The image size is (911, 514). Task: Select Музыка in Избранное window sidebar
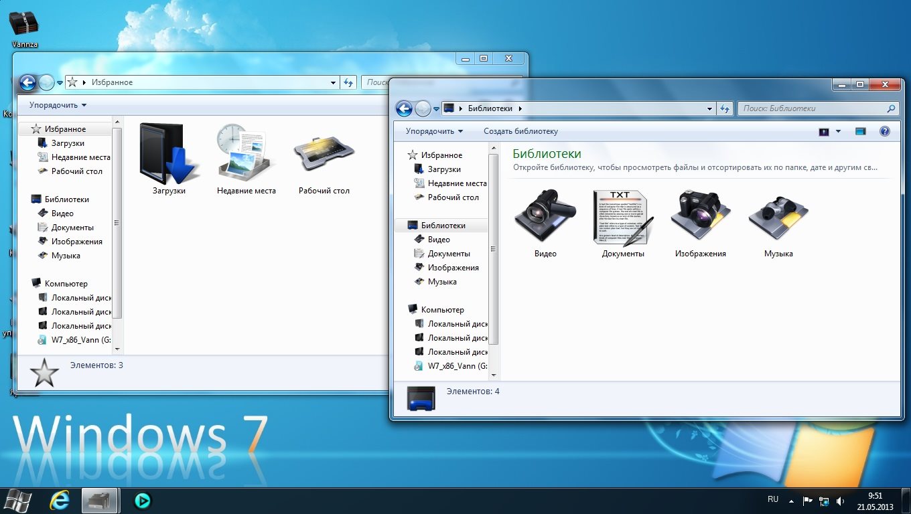pos(66,256)
